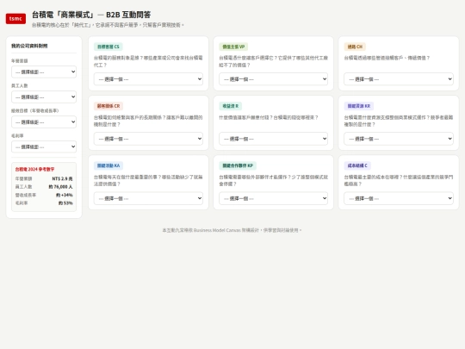
Task: Open the dropdown in the CR card
Action: pyautogui.click(x=148, y=139)
